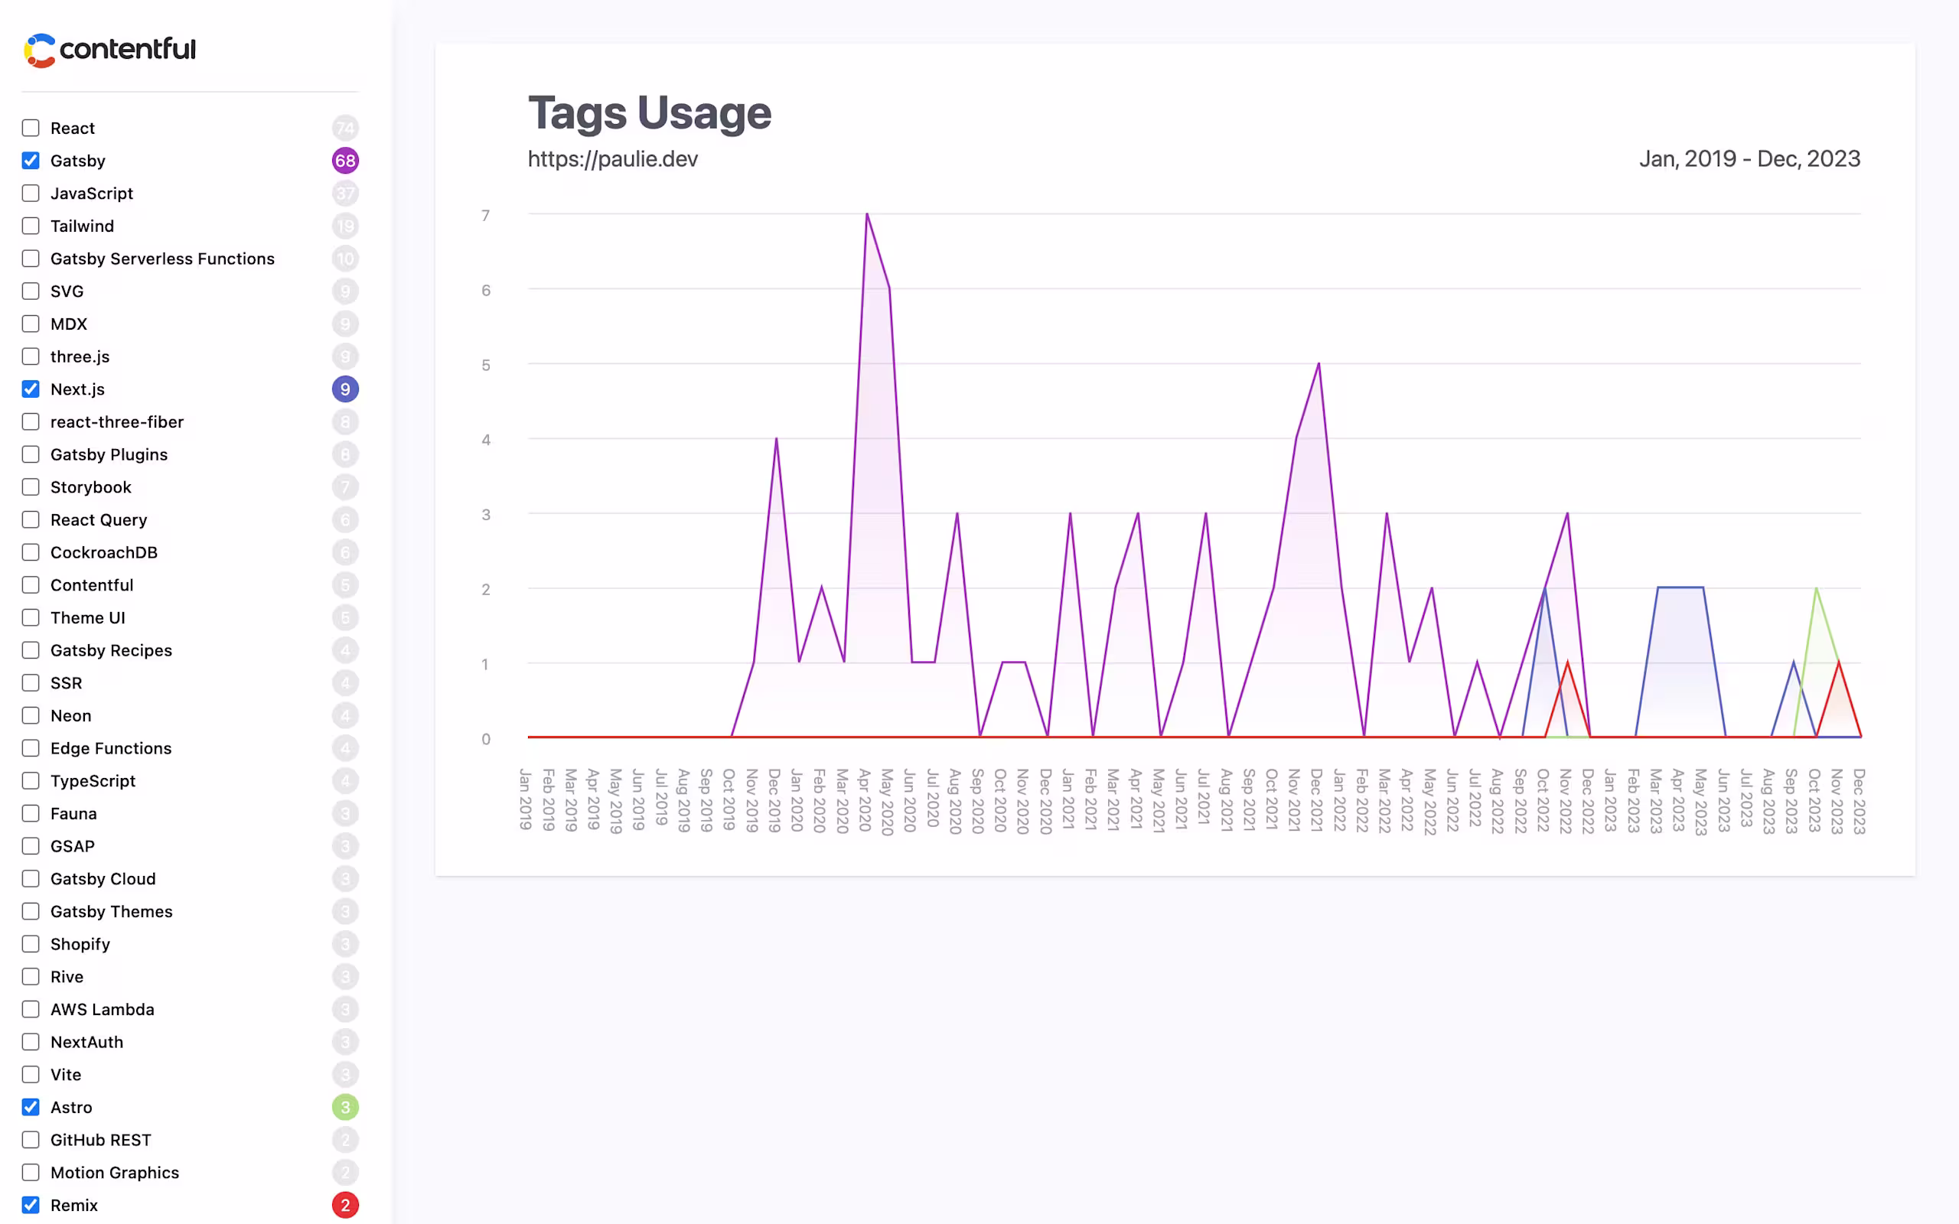Enable the Gatsby Cloud checkbox
The height and width of the screenshot is (1224, 1959).
pos(31,879)
